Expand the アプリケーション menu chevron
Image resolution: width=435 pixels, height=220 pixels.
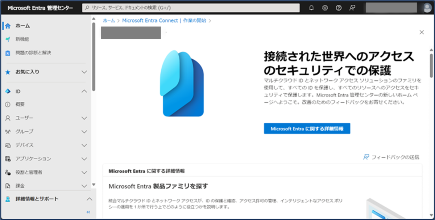pyautogui.click(x=84, y=159)
